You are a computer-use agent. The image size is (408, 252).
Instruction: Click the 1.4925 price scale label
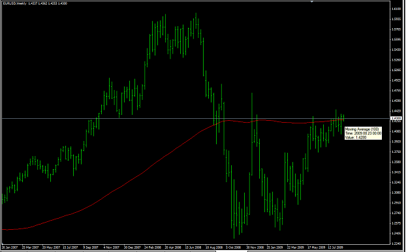point(396,80)
